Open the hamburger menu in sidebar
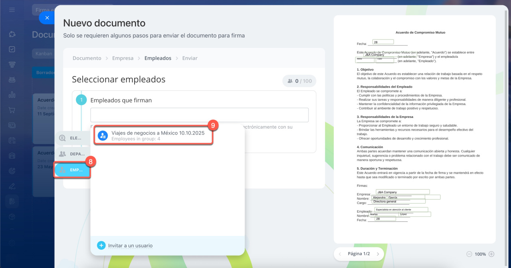 pos(12,10)
